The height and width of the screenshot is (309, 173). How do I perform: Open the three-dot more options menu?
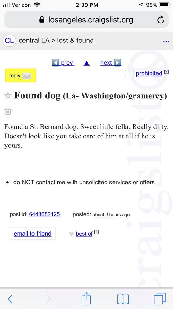coord(166,42)
